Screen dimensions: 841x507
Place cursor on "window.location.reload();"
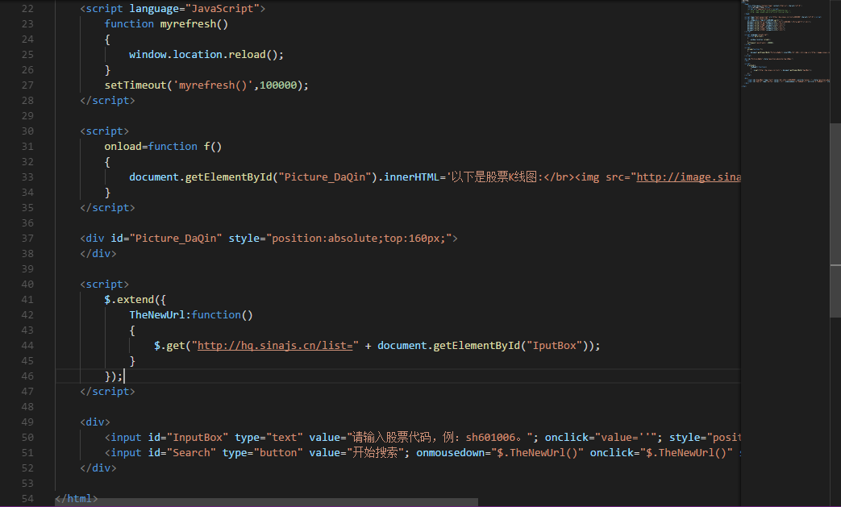(206, 55)
